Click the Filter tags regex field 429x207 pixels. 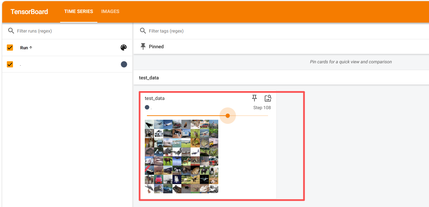click(x=287, y=31)
